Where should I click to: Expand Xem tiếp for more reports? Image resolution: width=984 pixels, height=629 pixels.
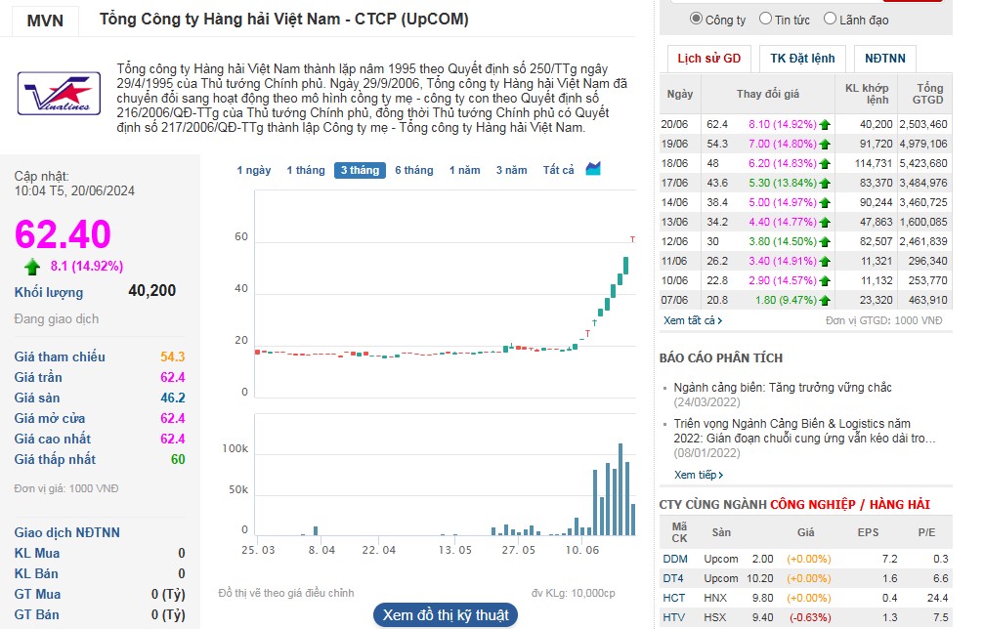click(699, 475)
